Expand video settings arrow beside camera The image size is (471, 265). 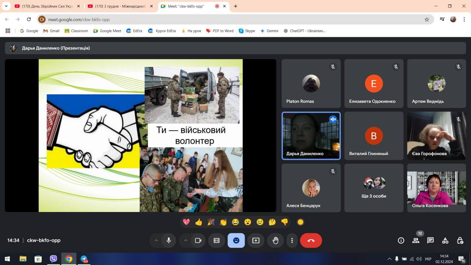[x=185, y=240]
